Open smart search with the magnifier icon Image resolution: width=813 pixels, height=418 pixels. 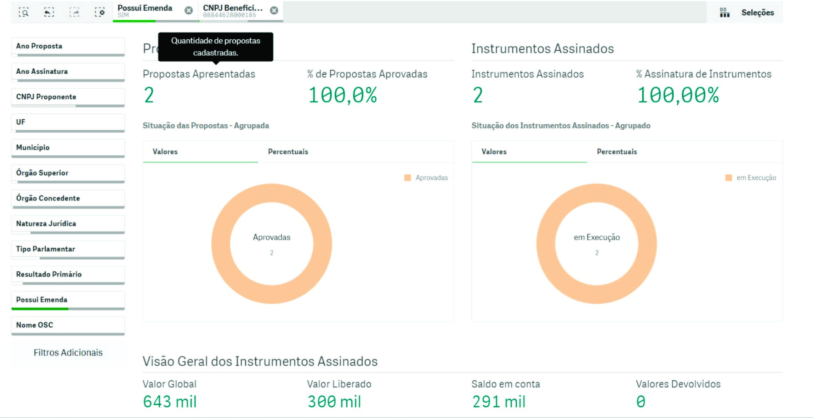[24, 12]
